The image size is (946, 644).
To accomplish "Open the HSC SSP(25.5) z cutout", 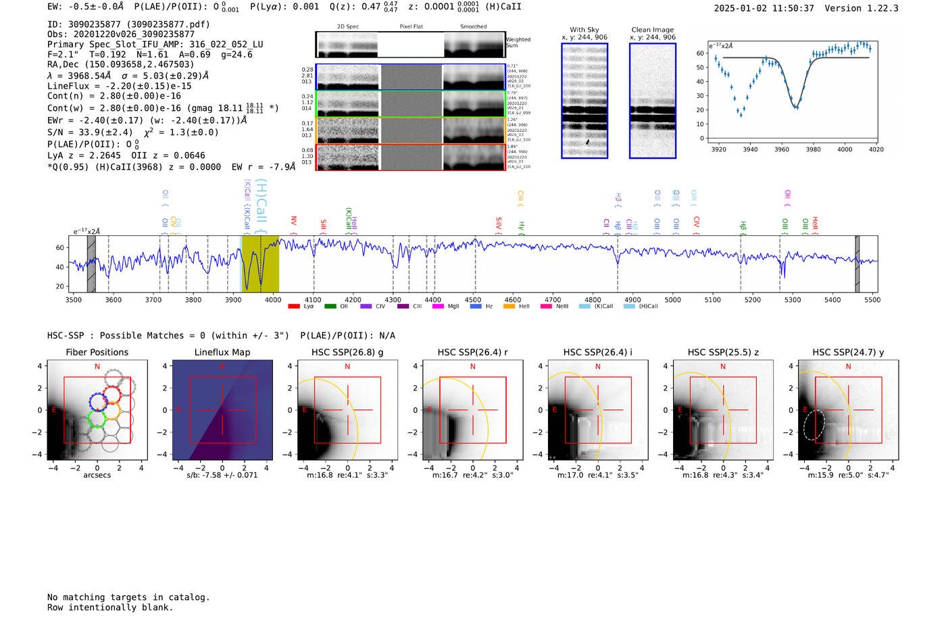I will [x=723, y=410].
